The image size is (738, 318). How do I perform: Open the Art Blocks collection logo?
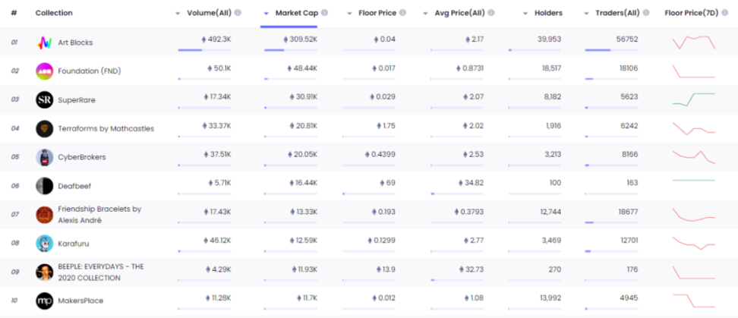click(44, 43)
